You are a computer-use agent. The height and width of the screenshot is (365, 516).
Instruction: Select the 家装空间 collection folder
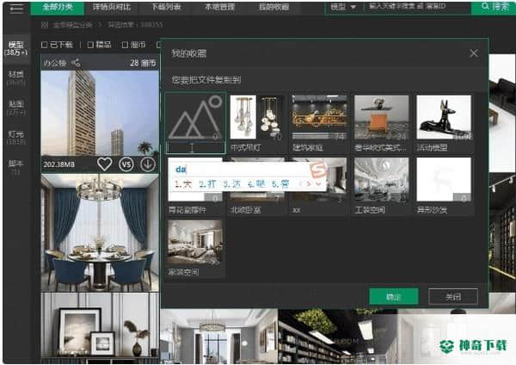point(195,249)
